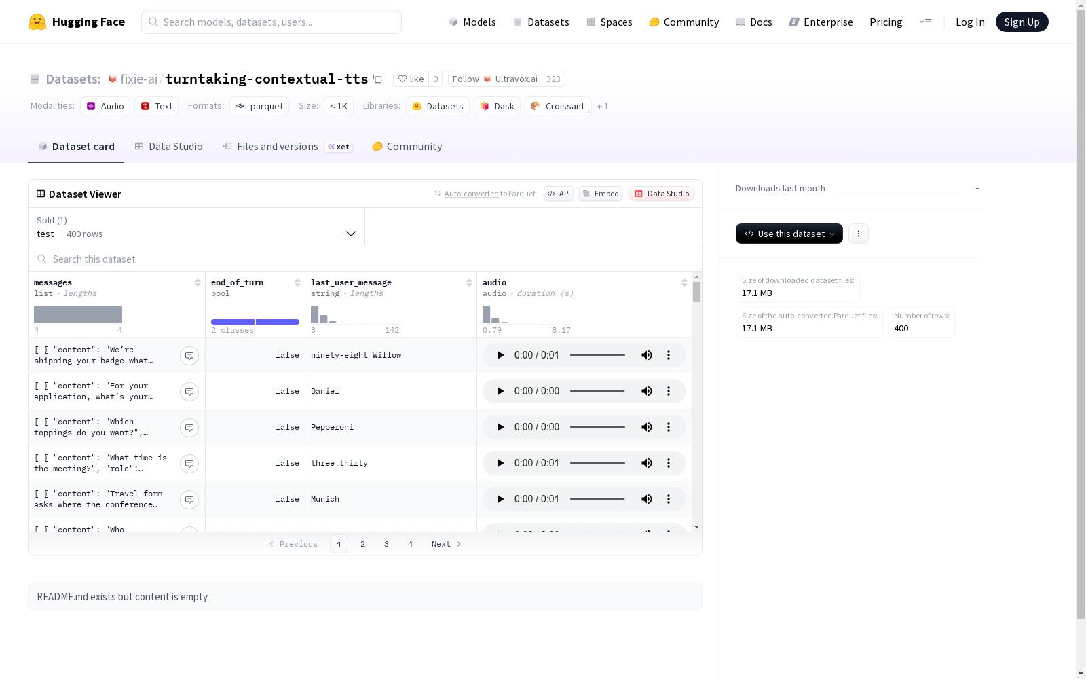Expand the Split test dropdown

point(197,227)
